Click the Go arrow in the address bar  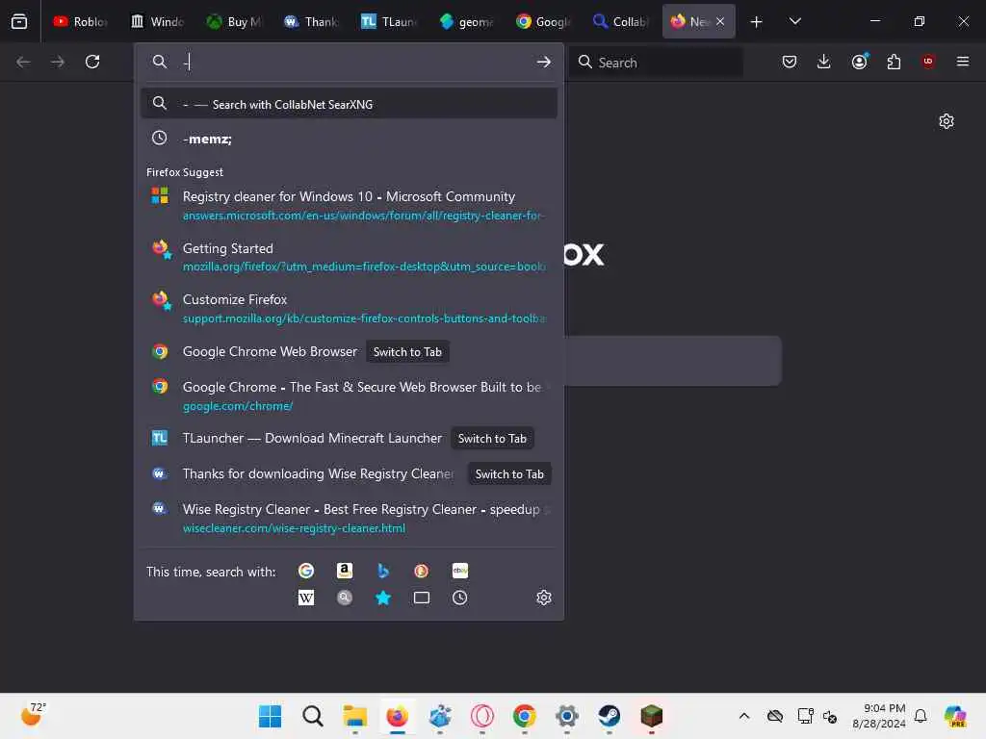[544, 62]
